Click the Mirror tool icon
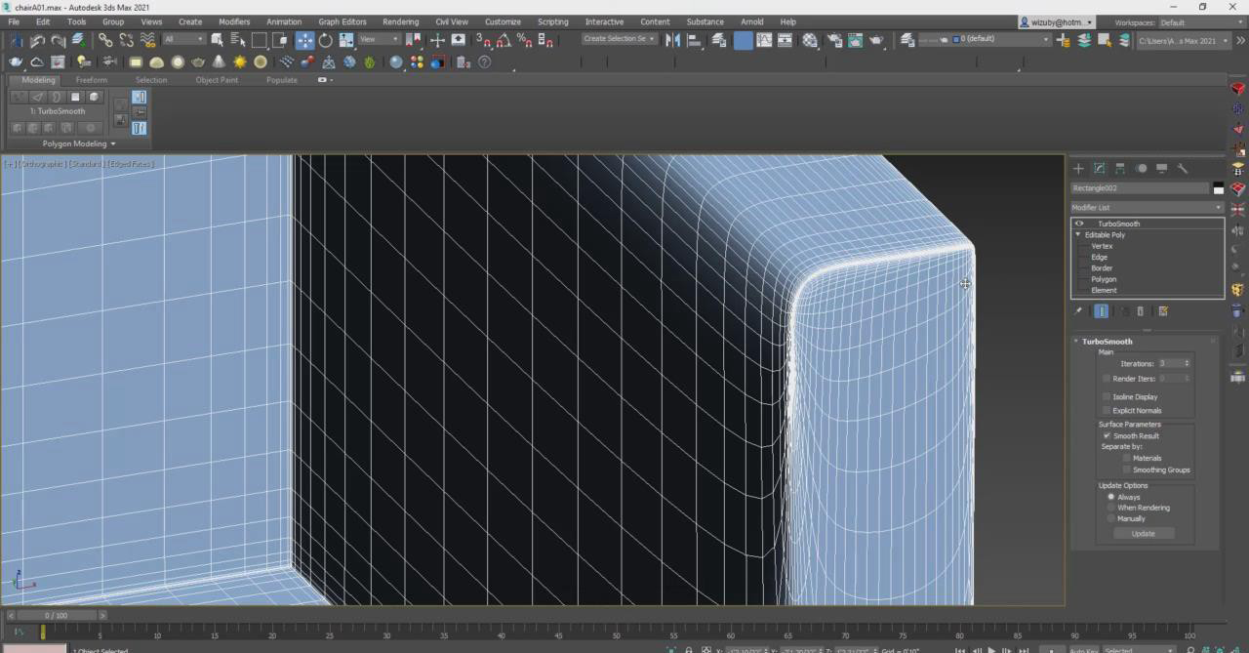The height and width of the screenshot is (653, 1249). pyautogui.click(x=672, y=40)
